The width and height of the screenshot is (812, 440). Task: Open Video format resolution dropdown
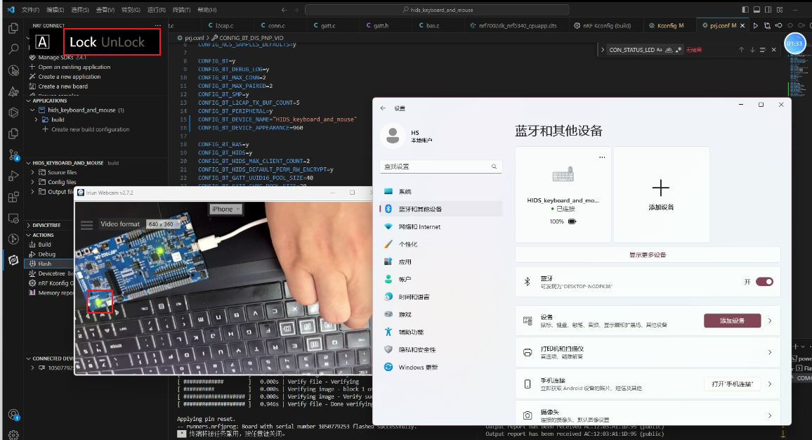tap(162, 224)
